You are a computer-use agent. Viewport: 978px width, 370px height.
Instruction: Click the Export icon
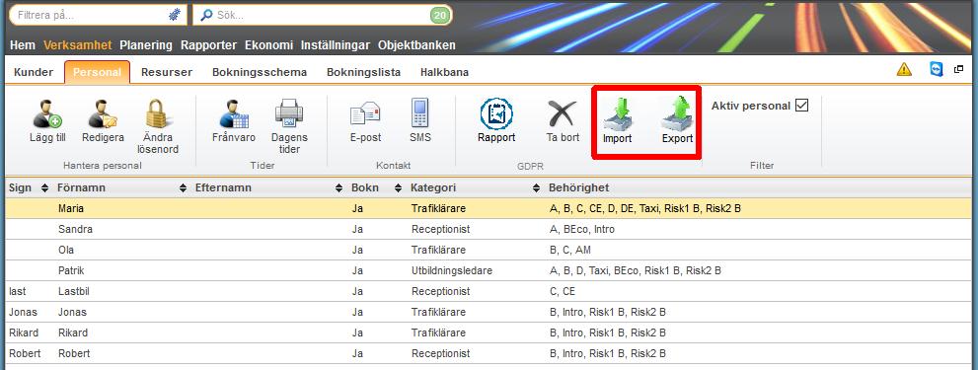click(677, 113)
